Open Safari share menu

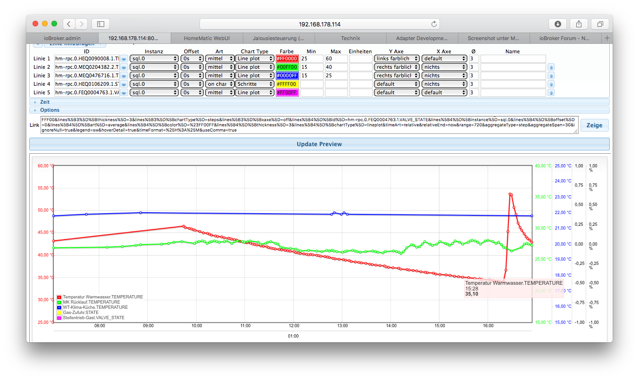coord(579,24)
